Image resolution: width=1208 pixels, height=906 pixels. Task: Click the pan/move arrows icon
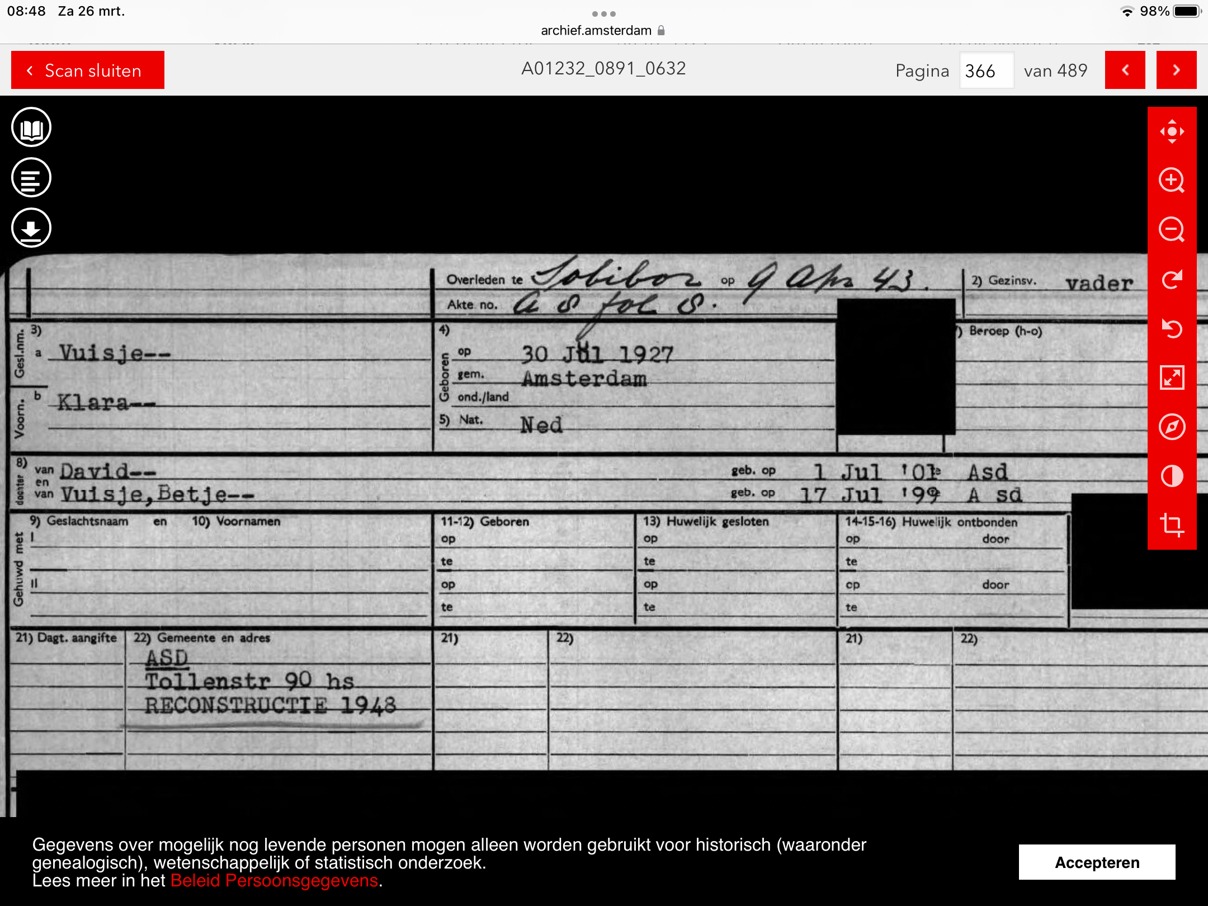[x=1172, y=131]
